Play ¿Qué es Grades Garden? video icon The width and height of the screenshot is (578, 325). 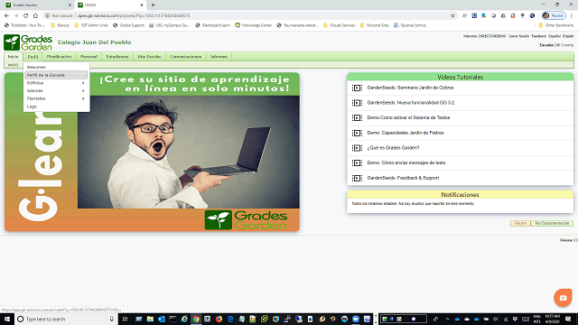tap(357, 148)
